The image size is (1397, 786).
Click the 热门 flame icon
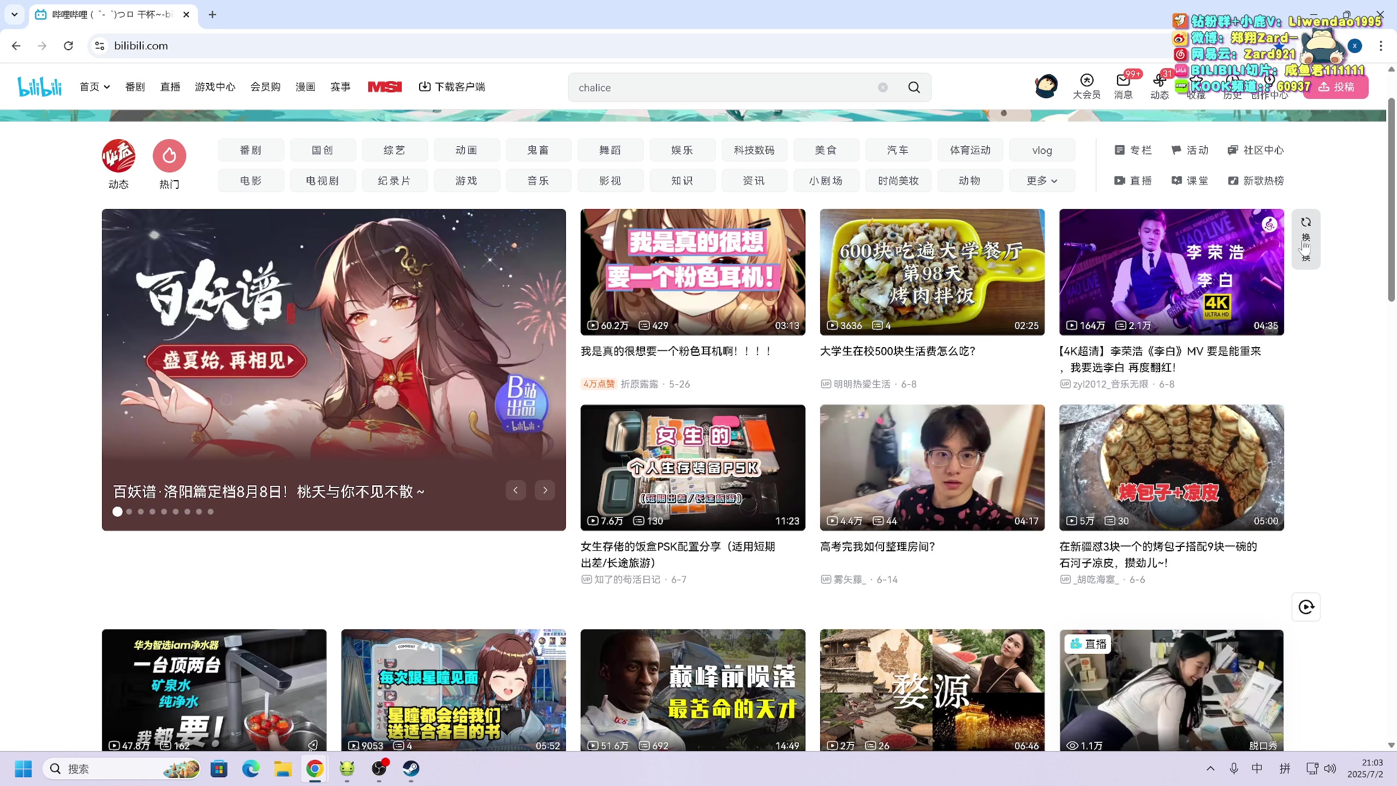pyautogui.click(x=169, y=156)
